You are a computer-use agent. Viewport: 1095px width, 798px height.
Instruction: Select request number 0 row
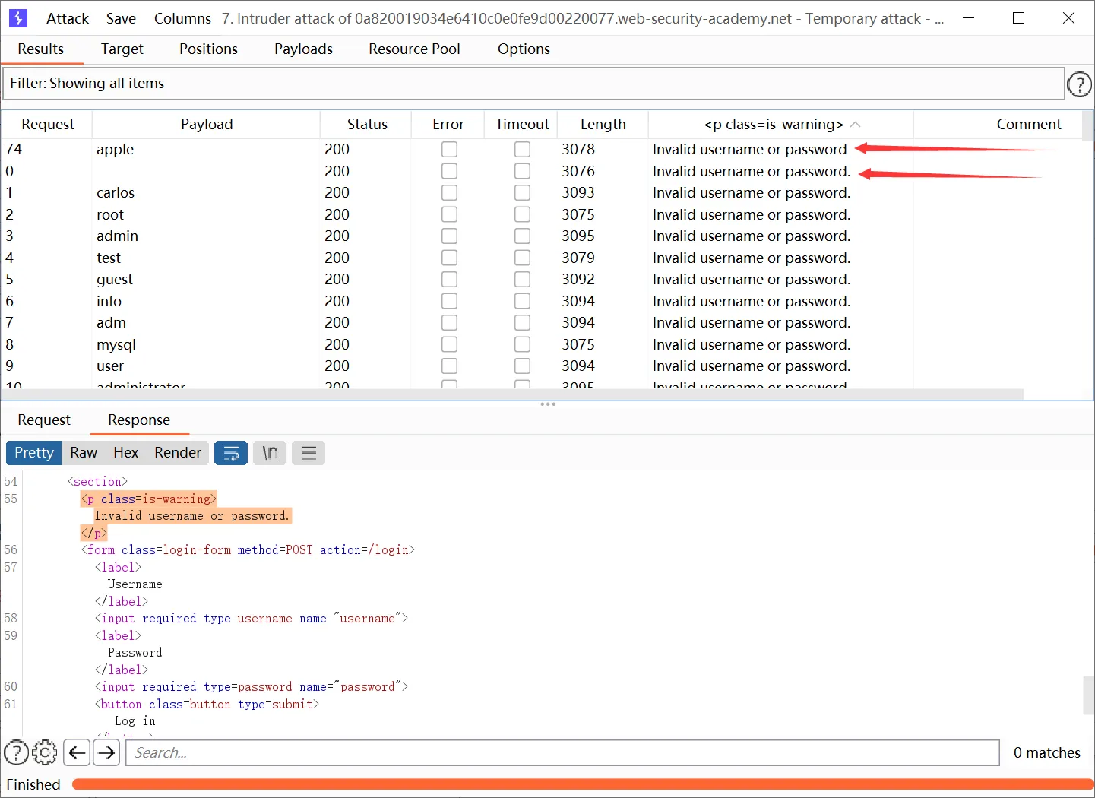[542, 171]
